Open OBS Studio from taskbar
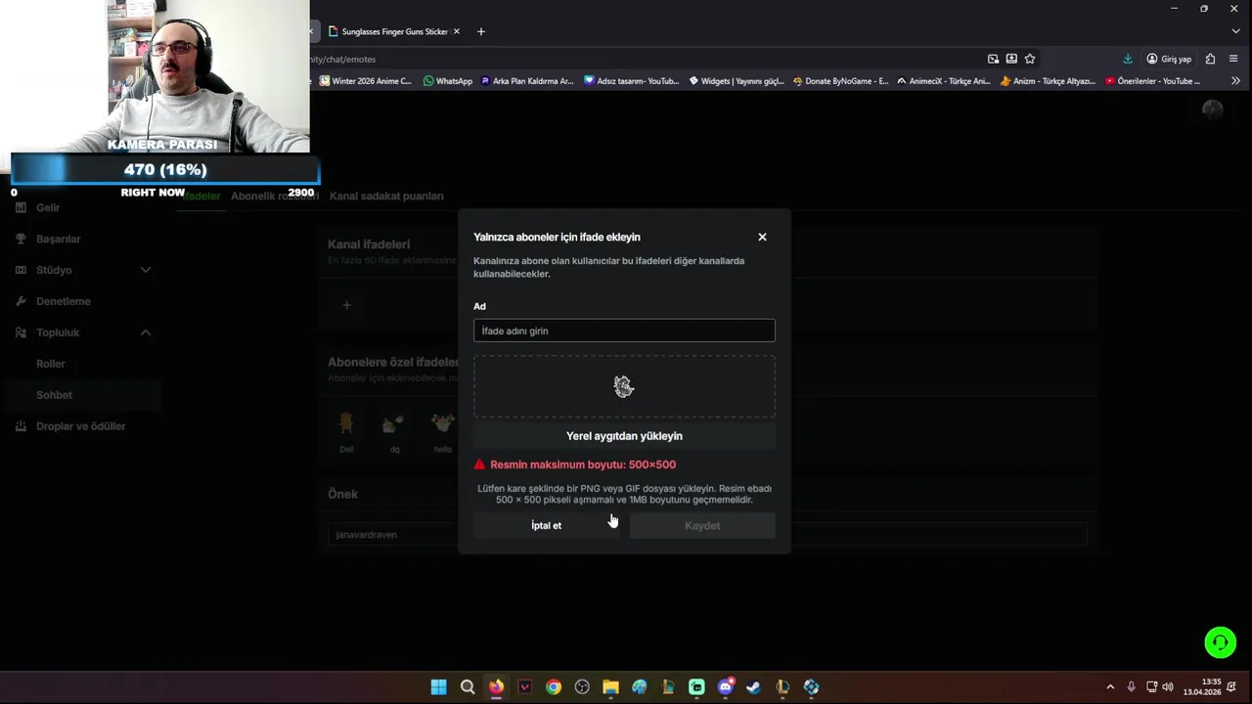1252x704 pixels. pyautogui.click(x=582, y=687)
